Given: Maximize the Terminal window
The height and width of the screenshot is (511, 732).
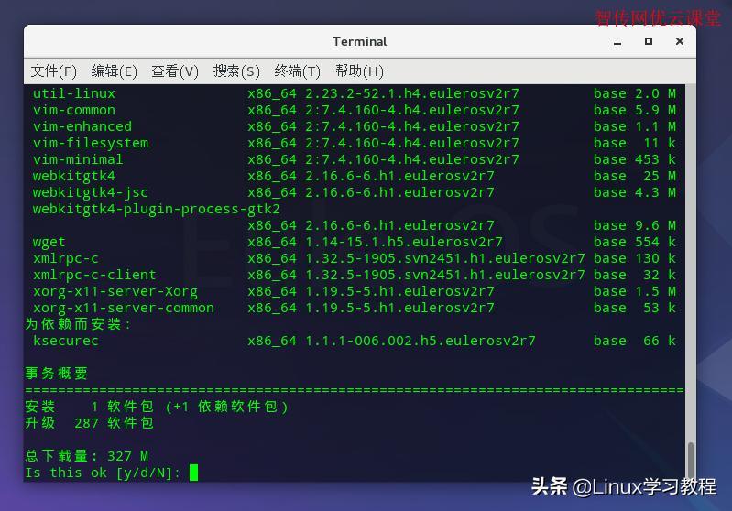Looking at the screenshot, I should (649, 42).
